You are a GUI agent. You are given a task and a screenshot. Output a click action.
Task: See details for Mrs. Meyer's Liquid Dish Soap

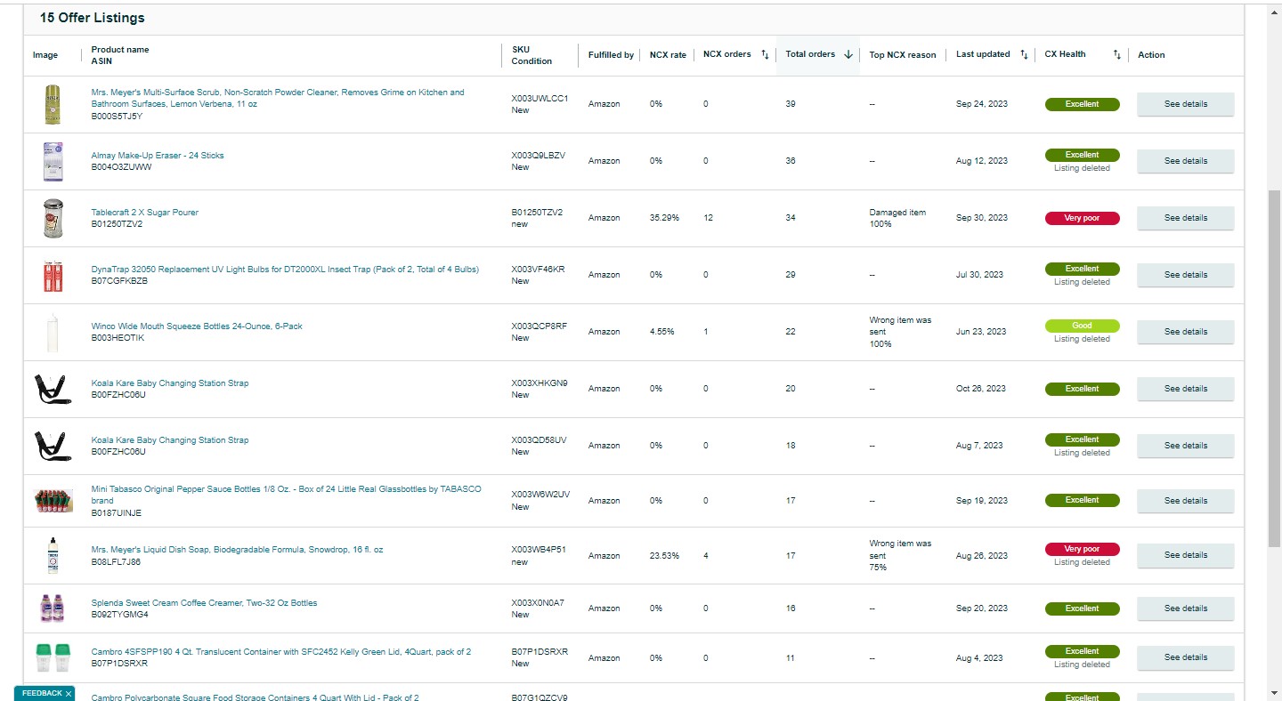tap(1186, 556)
